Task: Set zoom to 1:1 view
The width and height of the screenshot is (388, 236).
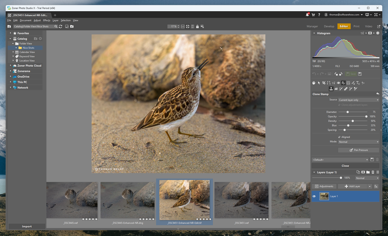Action: (x=183, y=26)
